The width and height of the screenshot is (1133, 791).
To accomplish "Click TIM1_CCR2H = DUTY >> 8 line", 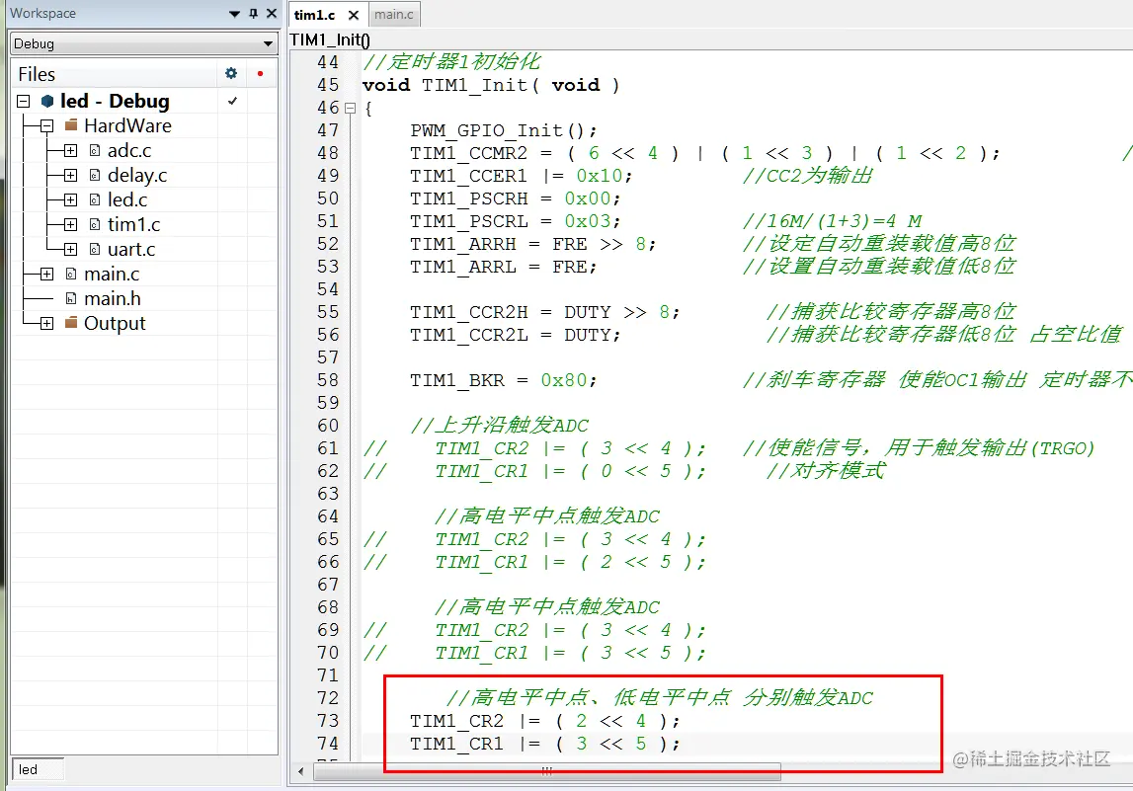I will tap(545, 312).
